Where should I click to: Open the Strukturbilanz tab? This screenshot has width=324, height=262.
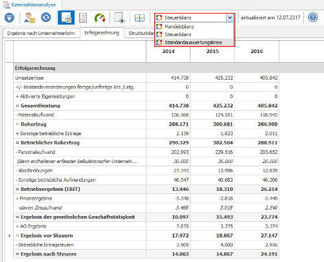pos(140,33)
